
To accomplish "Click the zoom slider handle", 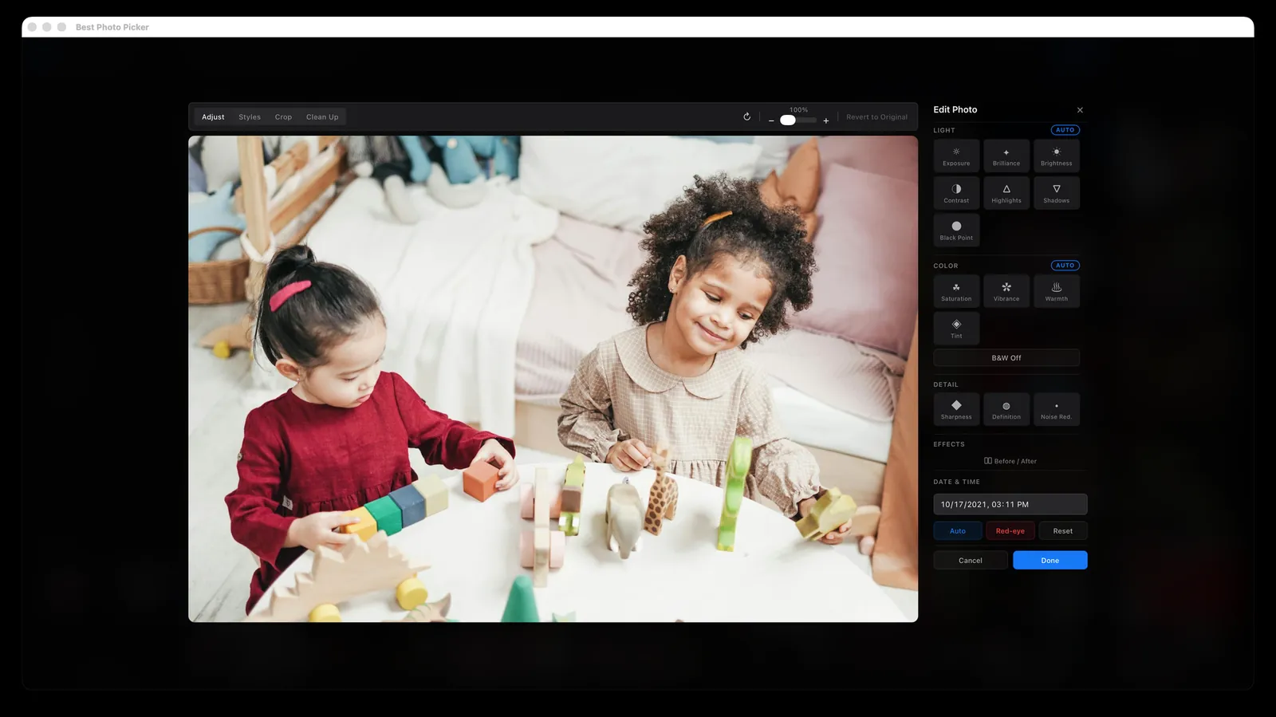I will pyautogui.click(x=788, y=120).
